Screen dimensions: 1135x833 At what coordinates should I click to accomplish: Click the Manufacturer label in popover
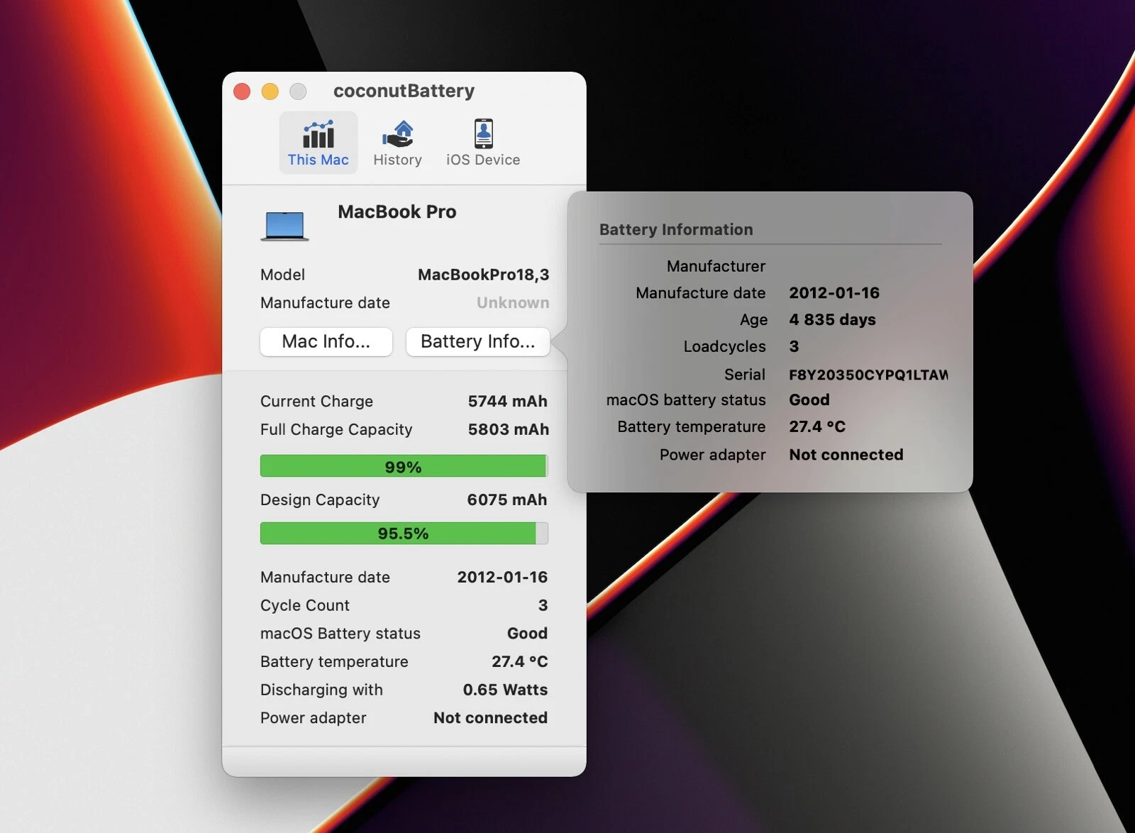[716, 266]
